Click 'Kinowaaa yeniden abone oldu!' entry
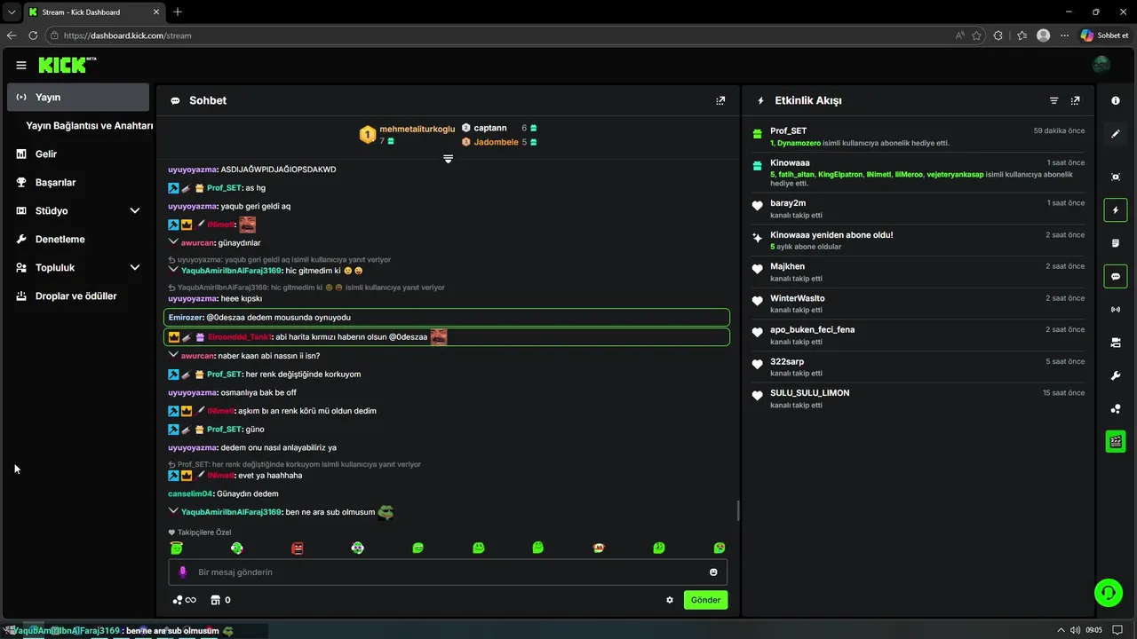The image size is (1137, 639). click(918, 241)
